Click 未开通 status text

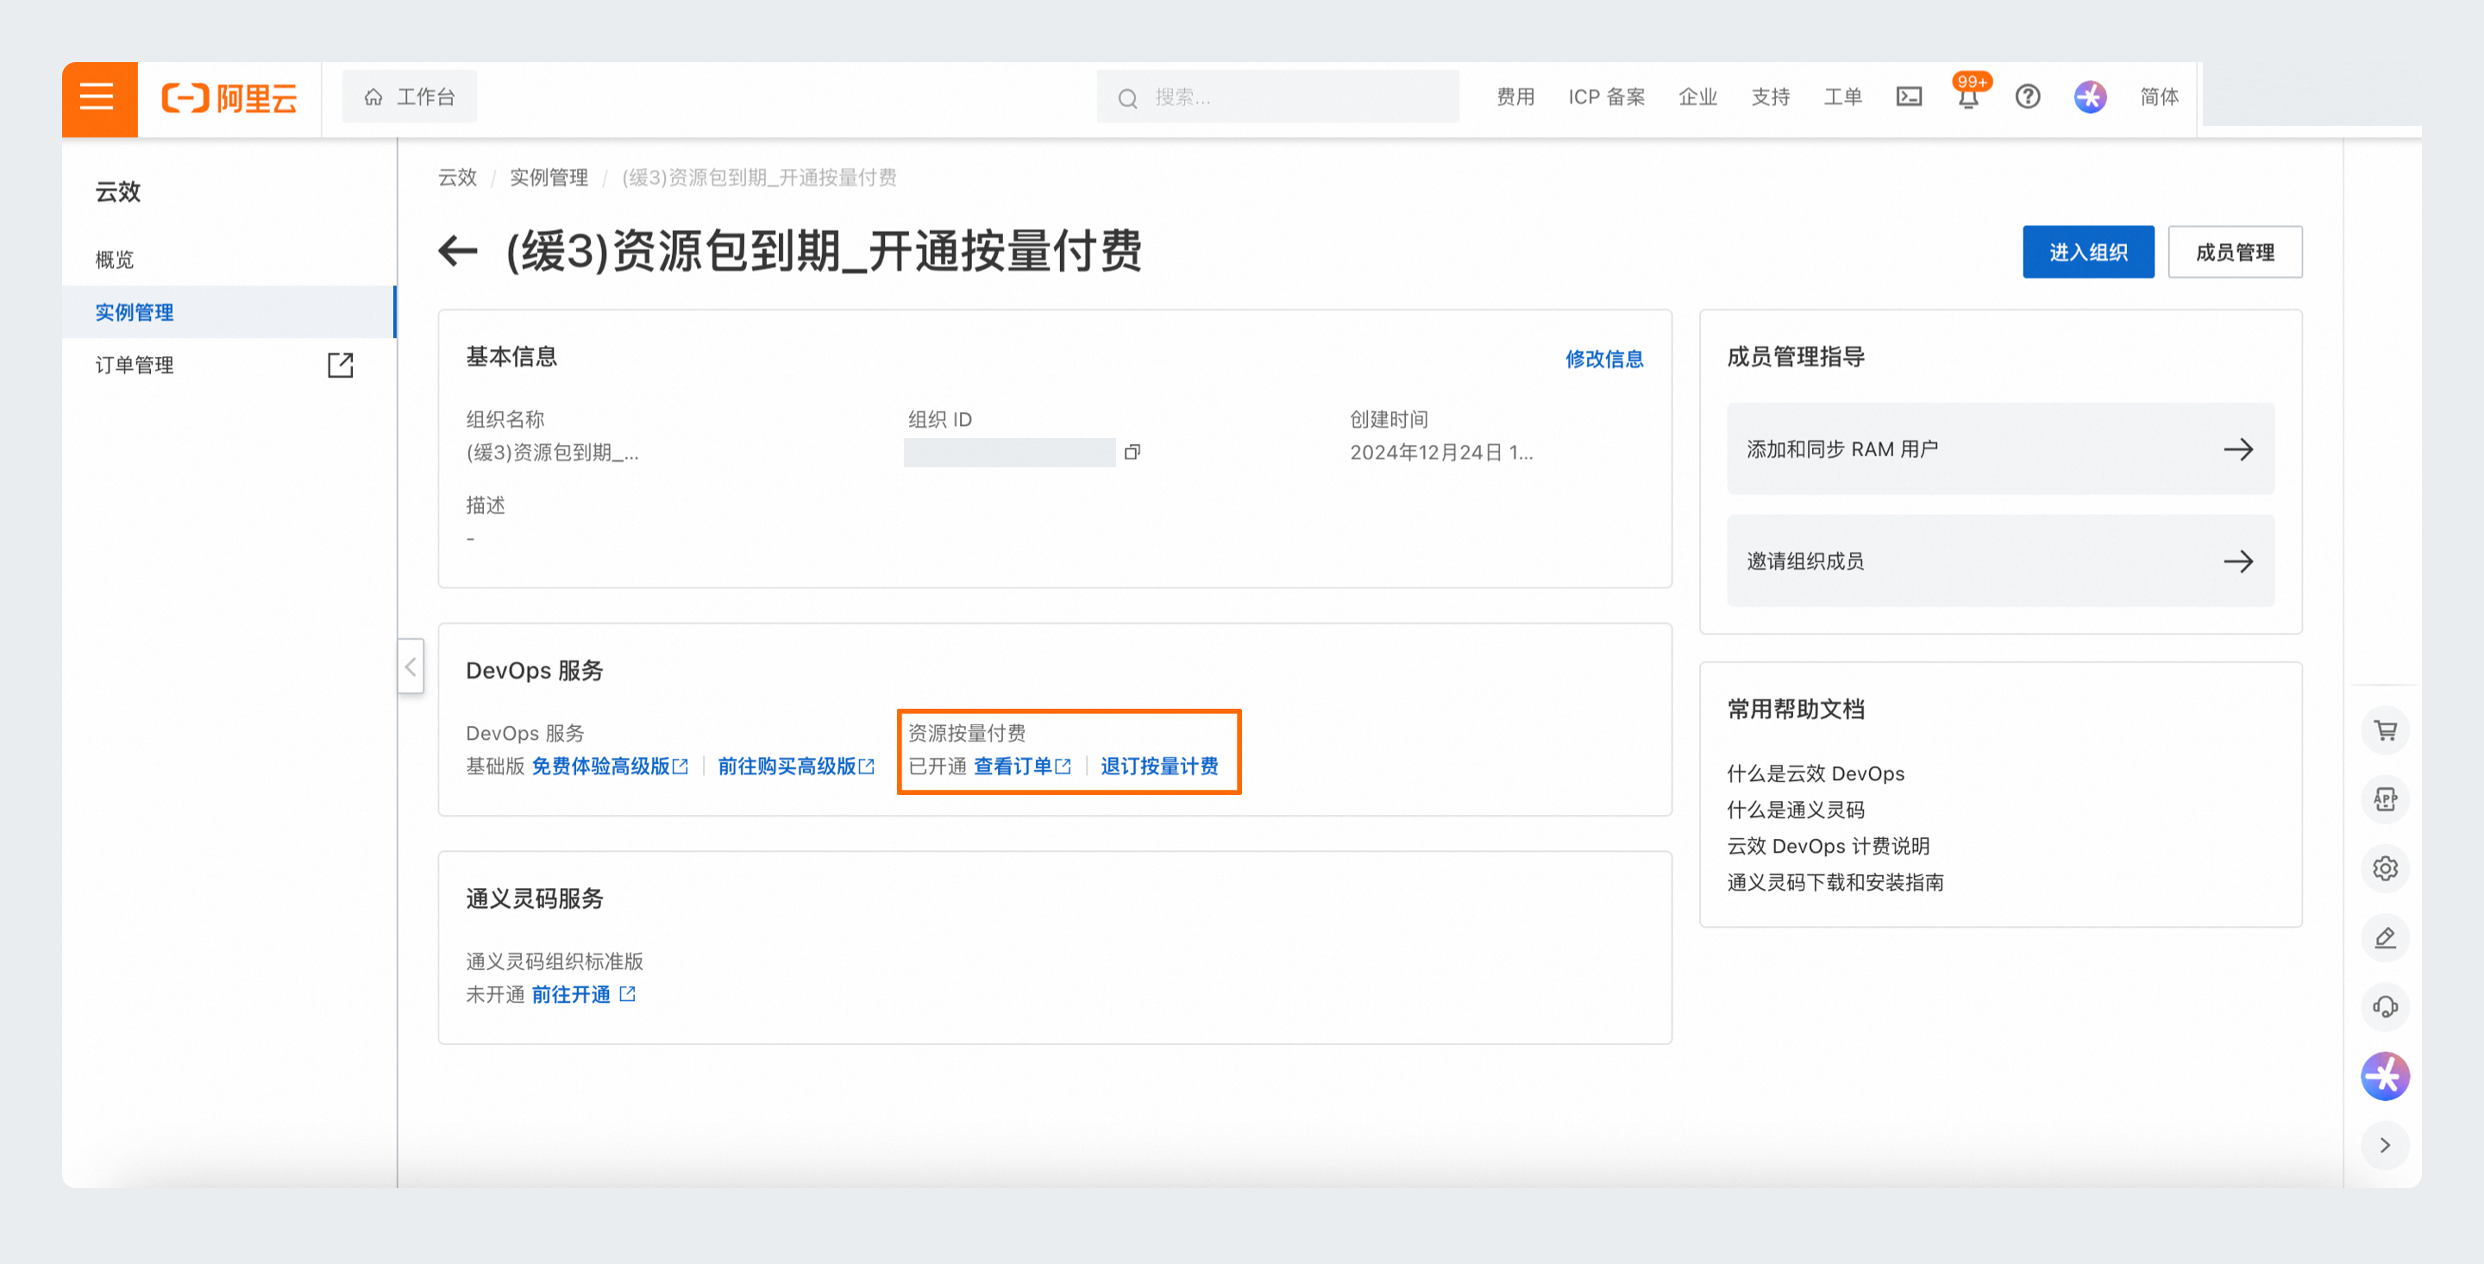(x=495, y=994)
